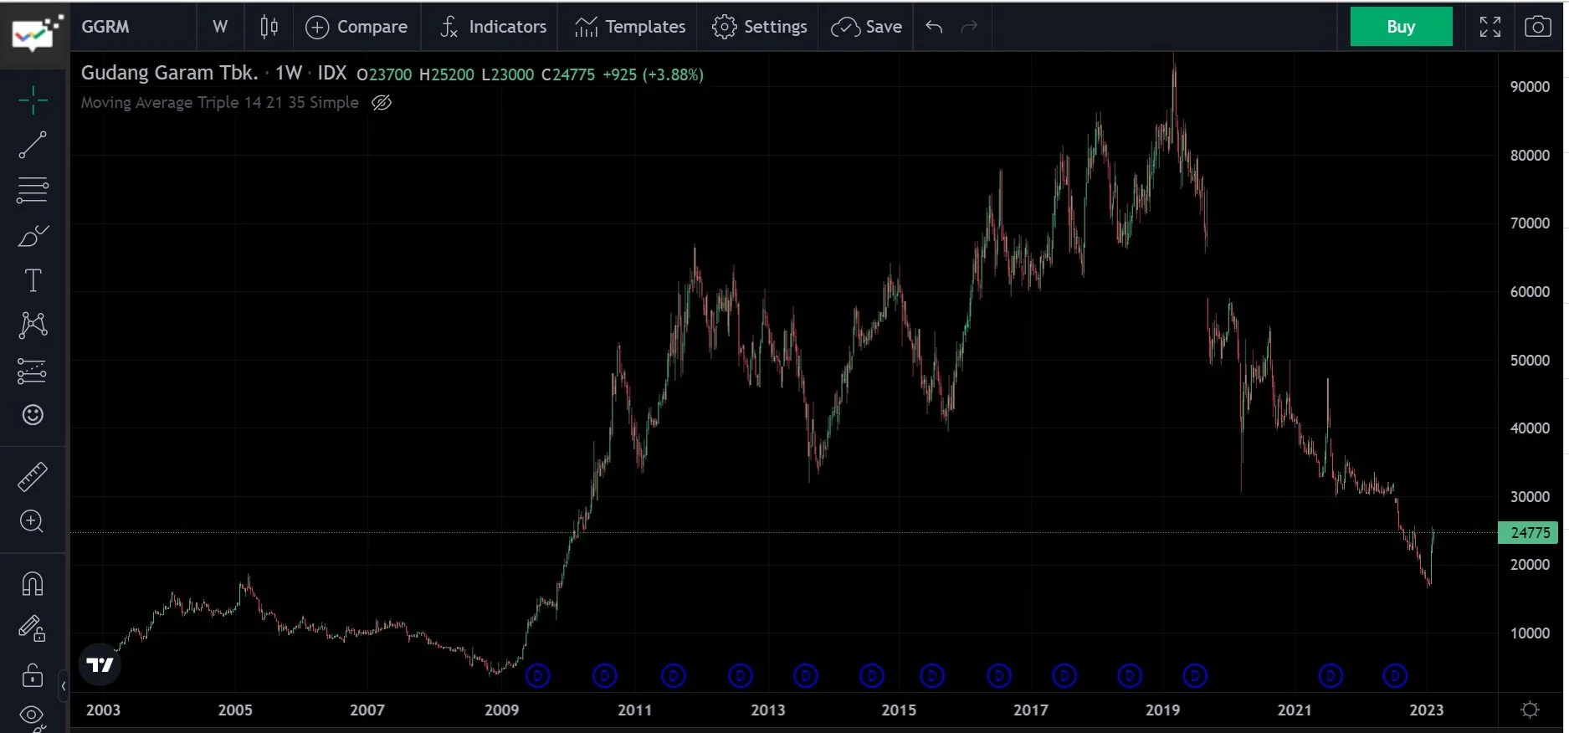
Task: Open time axis settings gear icon
Action: 1530,710
